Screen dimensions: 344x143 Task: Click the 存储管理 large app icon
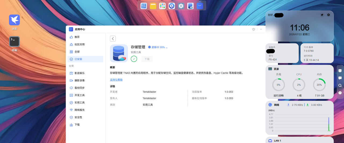tap(119, 53)
